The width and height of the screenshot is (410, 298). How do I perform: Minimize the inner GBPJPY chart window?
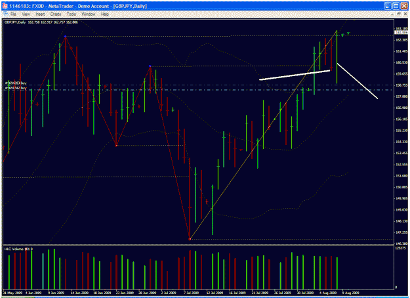click(392, 14)
